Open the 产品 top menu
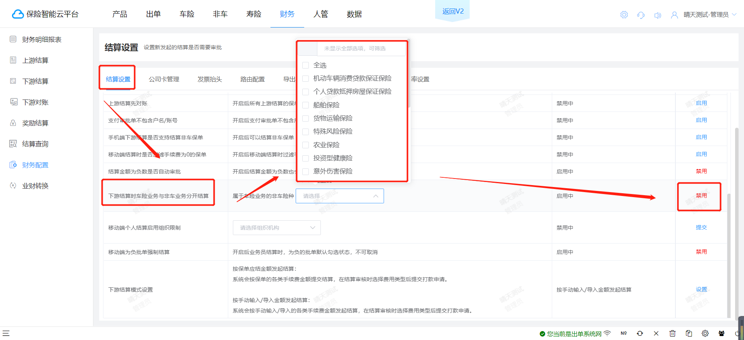Viewport: 744px width, 340px height. [120, 14]
